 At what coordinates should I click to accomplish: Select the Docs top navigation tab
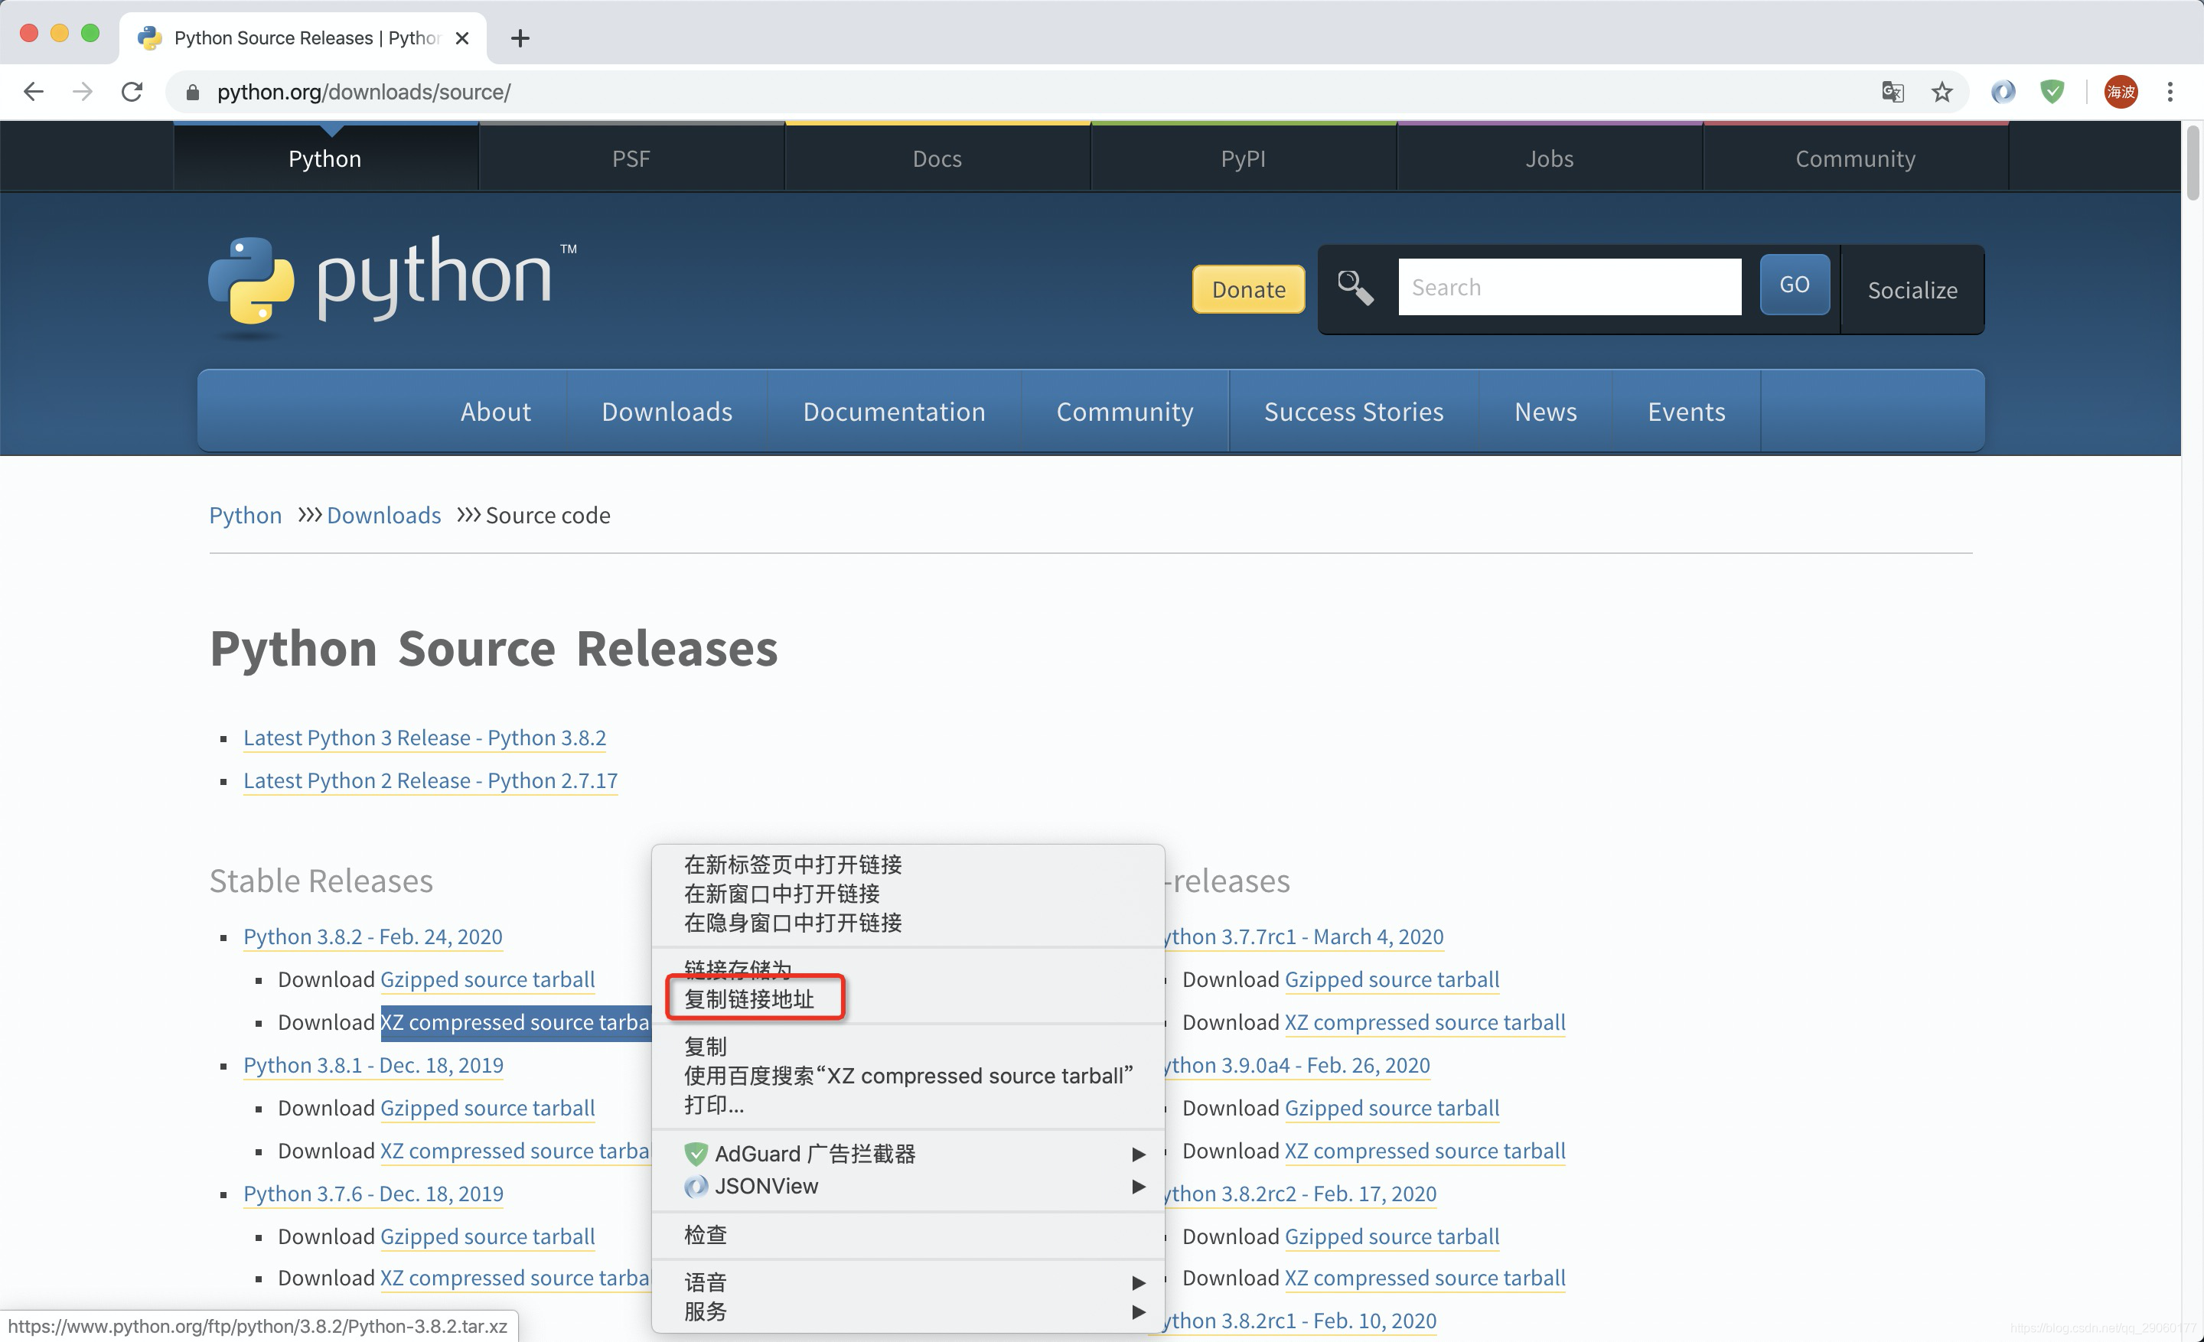point(937,158)
